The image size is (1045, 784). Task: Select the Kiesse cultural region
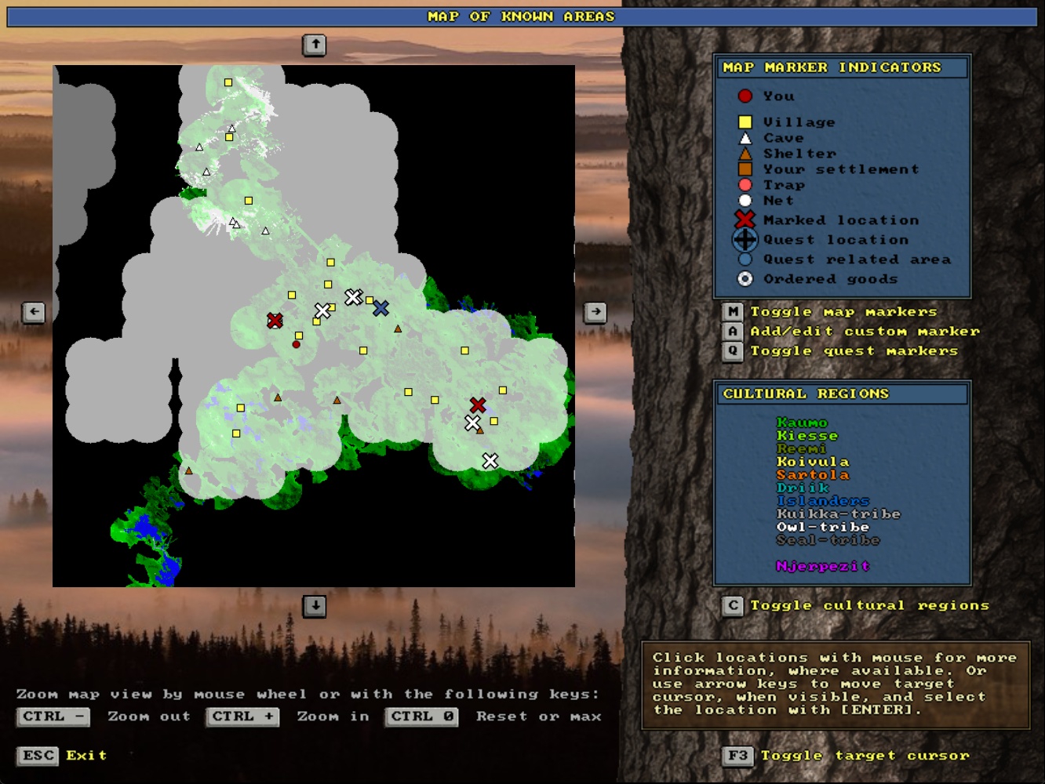click(807, 436)
